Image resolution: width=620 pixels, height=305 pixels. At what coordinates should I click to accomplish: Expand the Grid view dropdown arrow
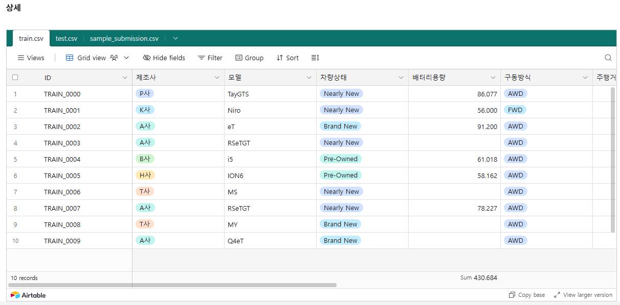pos(126,58)
